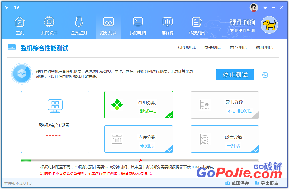Click the 整机综合成绩 score dashes

53,136
